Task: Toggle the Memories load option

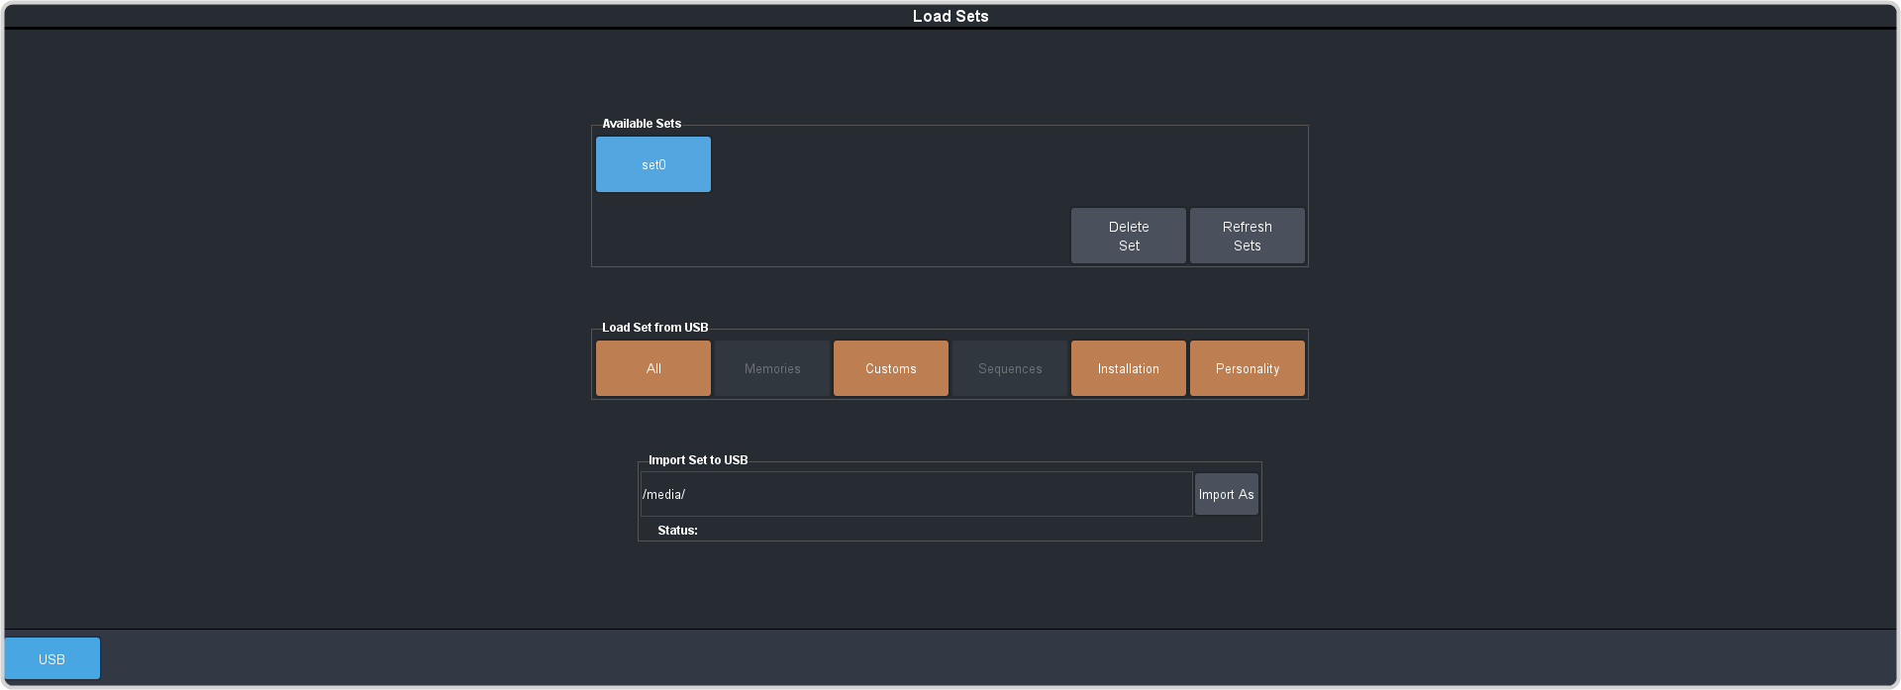Action: click(x=771, y=368)
